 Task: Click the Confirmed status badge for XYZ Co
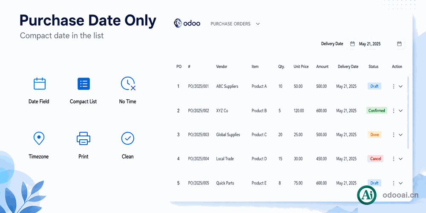(x=377, y=111)
